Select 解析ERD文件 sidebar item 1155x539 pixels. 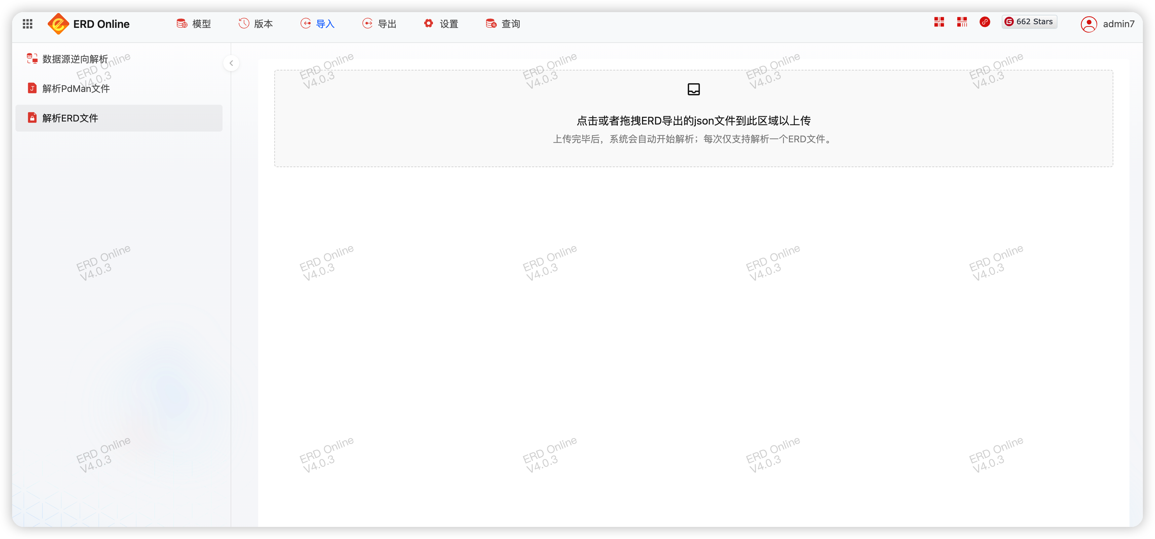pos(70,118)
